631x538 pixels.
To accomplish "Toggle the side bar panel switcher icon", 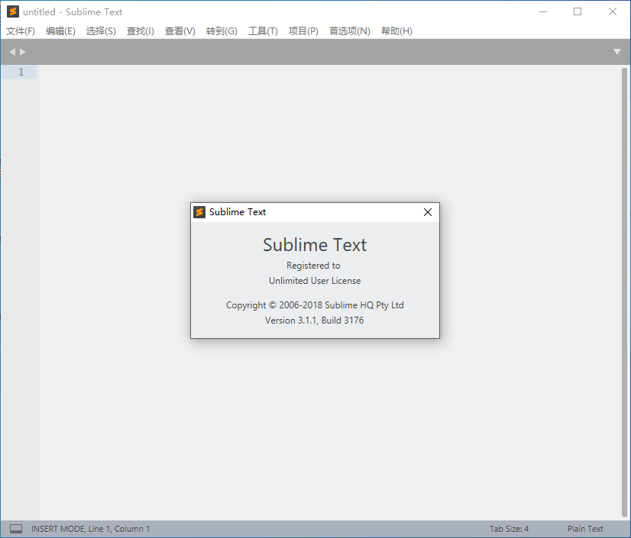I will tap(16, 528).
